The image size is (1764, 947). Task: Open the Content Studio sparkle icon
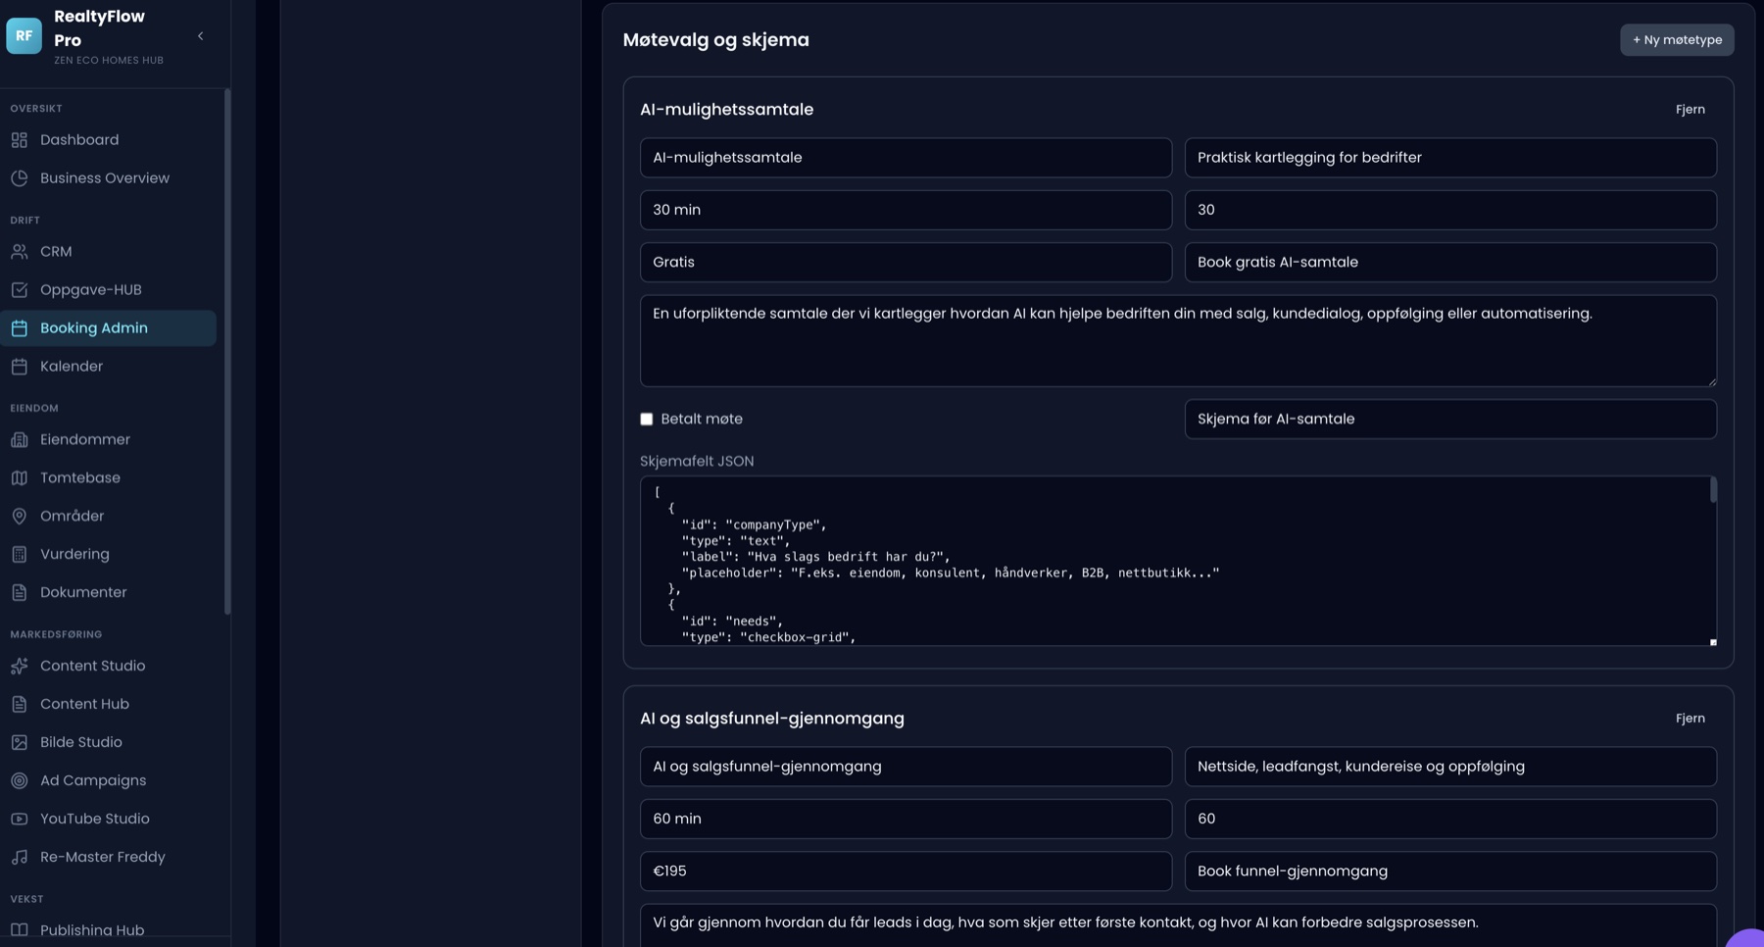20,667
